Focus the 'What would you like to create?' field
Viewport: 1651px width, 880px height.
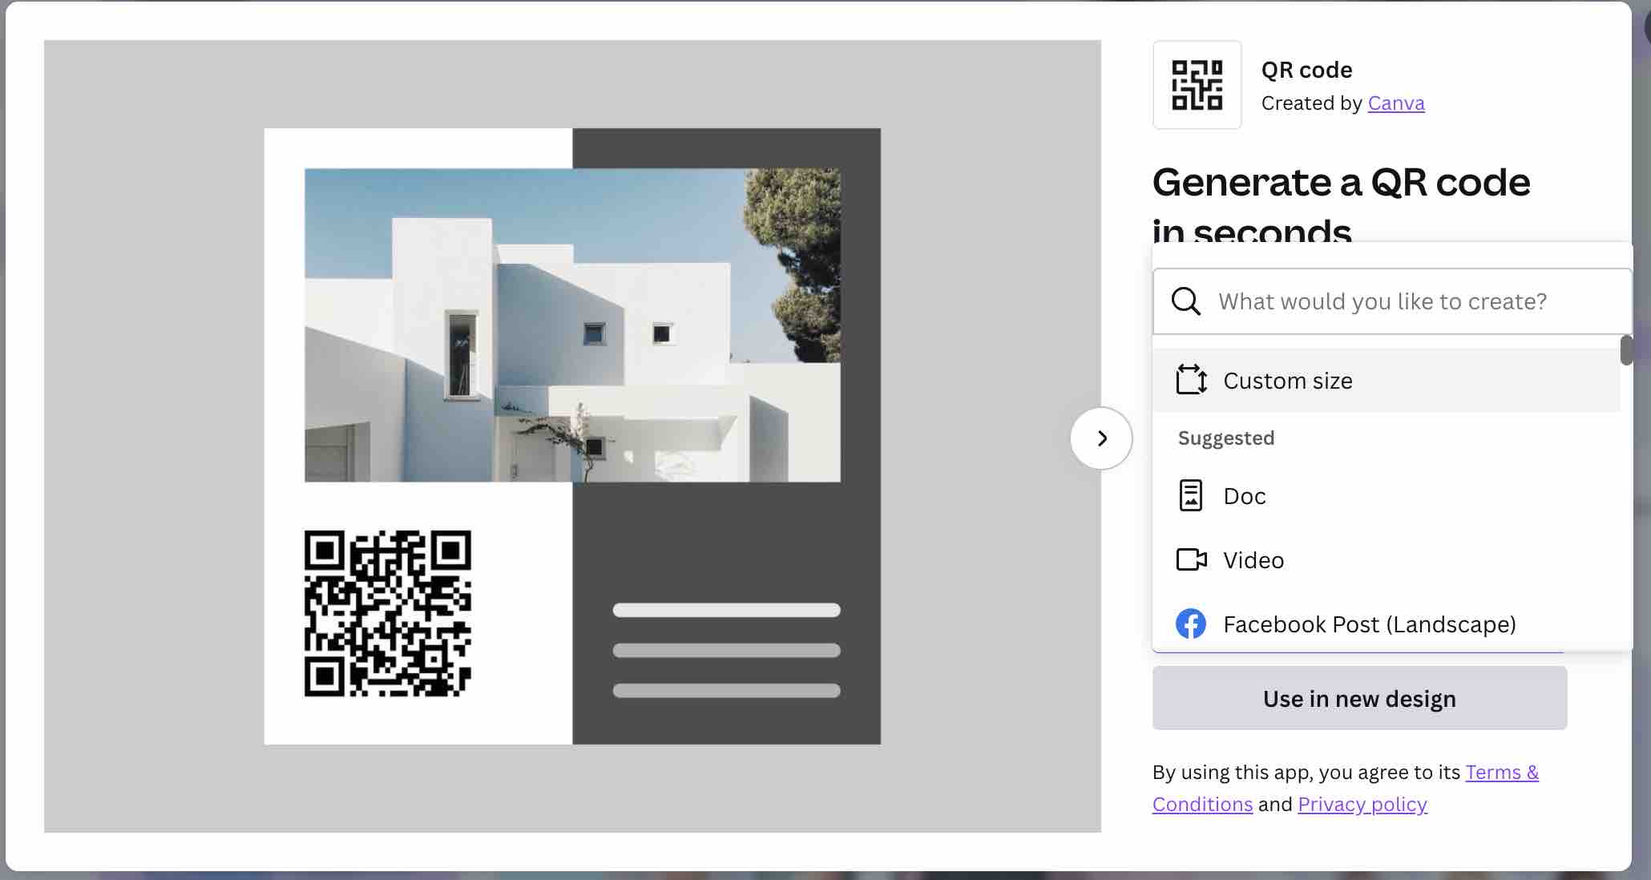tap(1392, 301)
